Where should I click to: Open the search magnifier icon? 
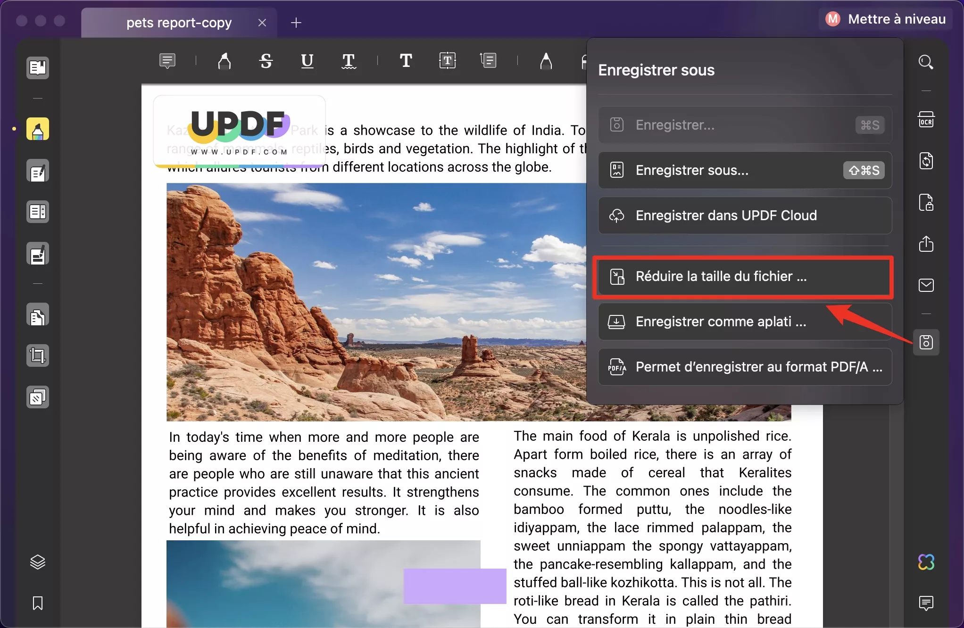[x=926, y=62]
